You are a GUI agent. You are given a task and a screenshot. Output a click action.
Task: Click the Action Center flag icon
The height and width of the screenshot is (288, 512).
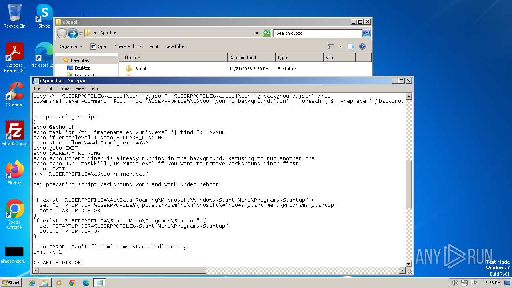click(474, 283)
